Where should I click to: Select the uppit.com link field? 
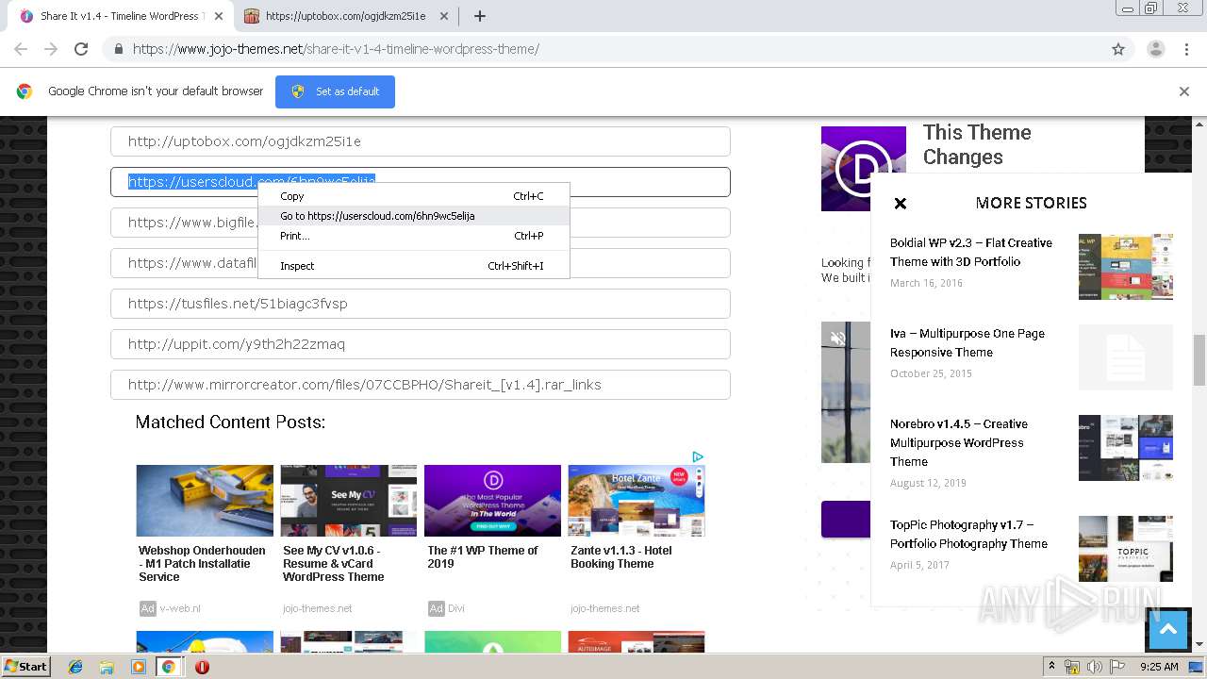(x=421, y=344)
